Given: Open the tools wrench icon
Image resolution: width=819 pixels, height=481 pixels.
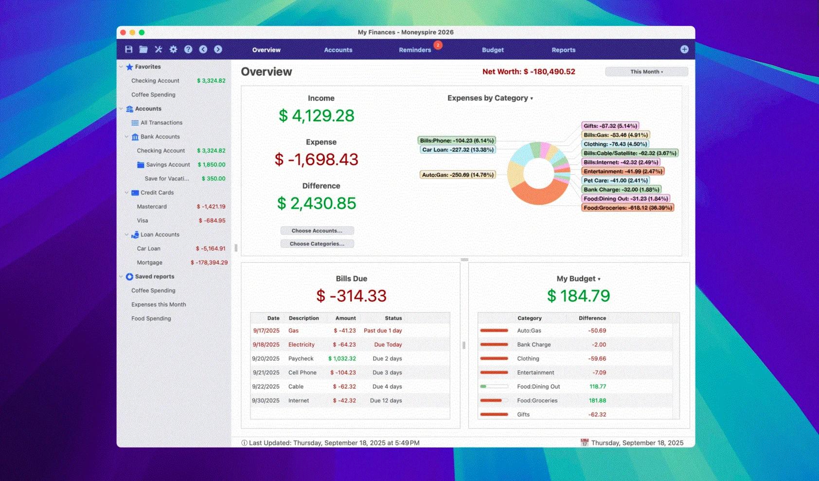Looking at the screenshot, I should [x=159, y=49].
